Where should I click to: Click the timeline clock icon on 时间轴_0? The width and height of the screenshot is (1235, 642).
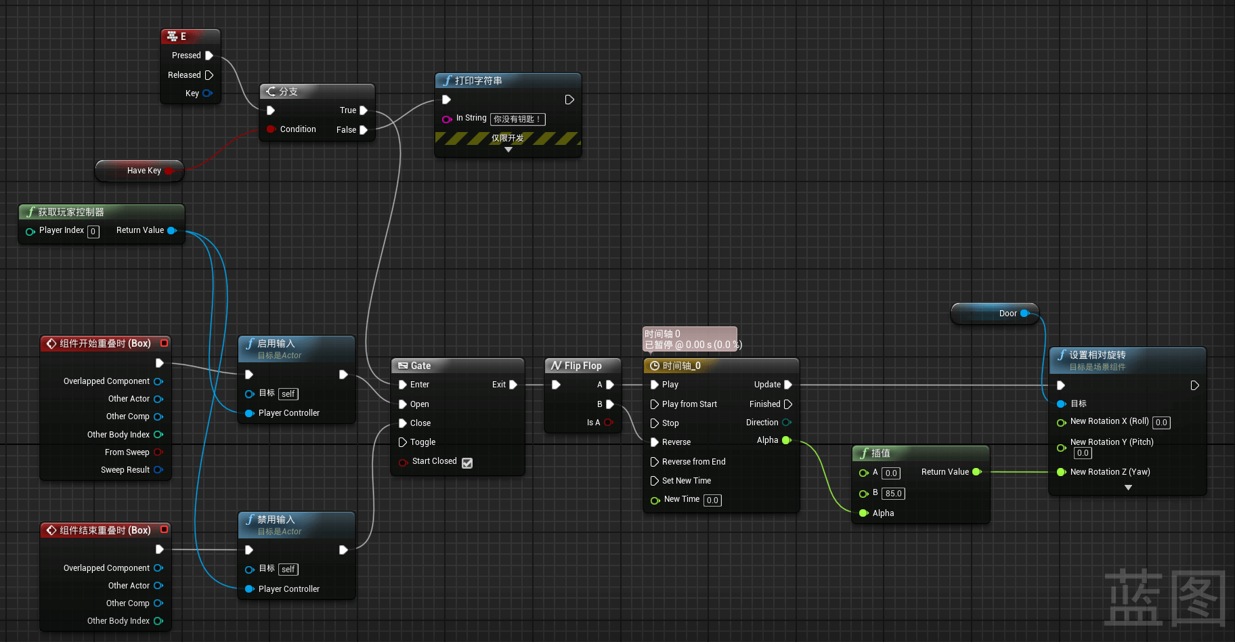click(655, 366)
